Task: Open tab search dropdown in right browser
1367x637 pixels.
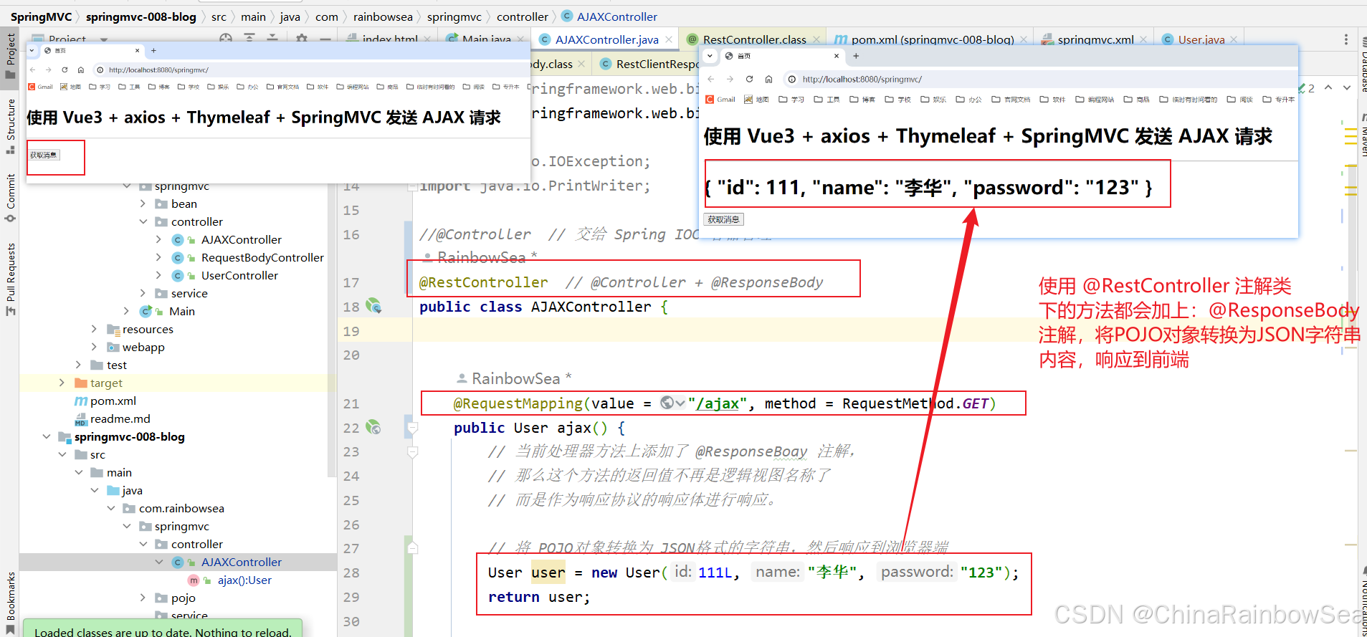Action: pos(710,55)
